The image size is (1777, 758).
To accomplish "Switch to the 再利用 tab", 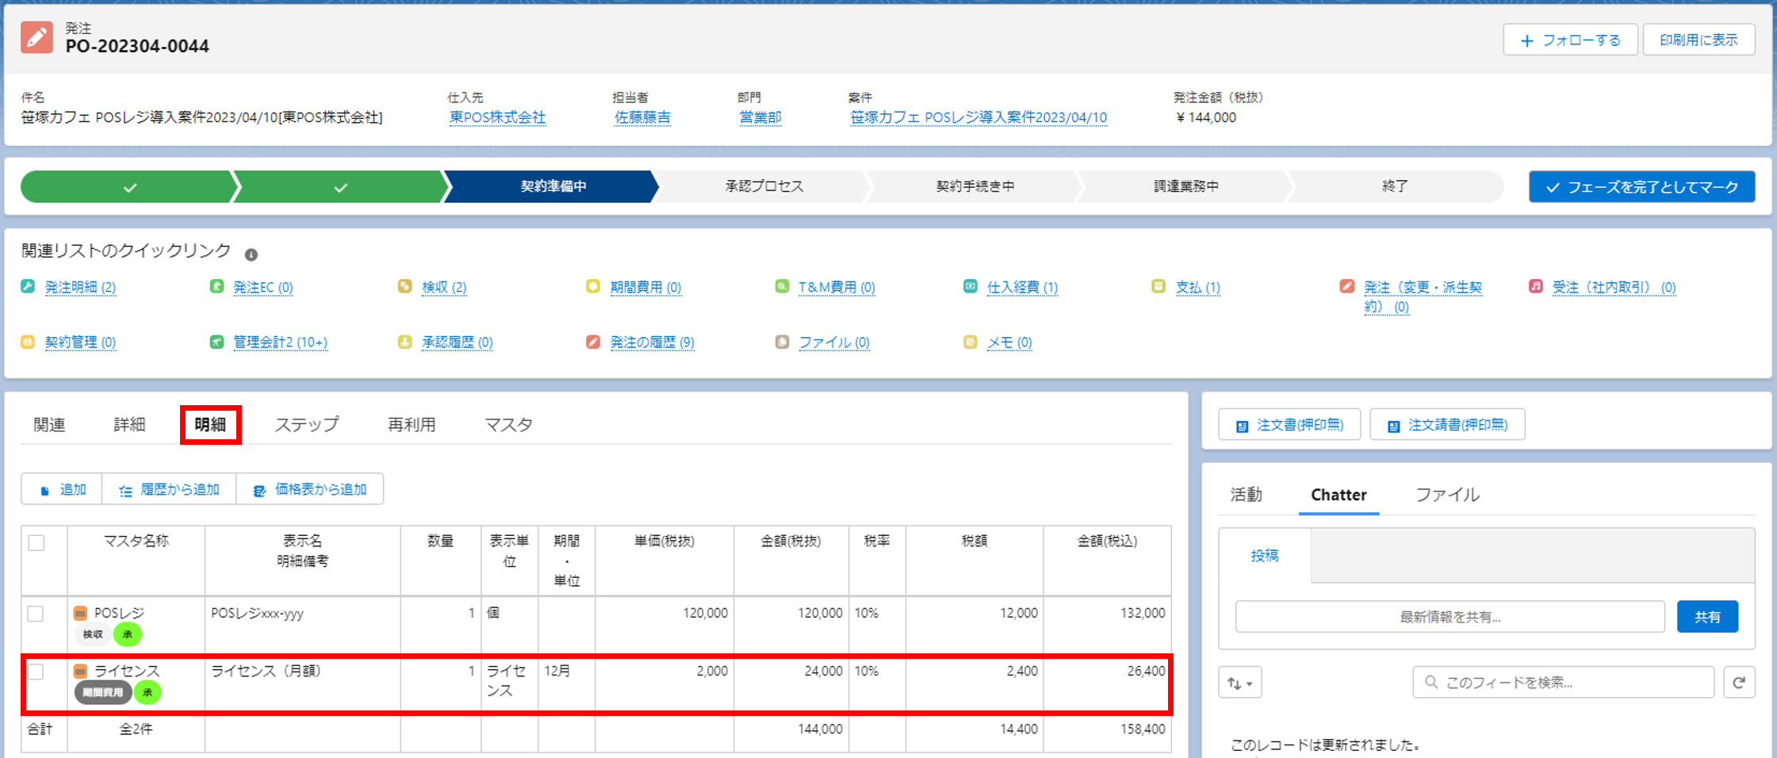I will point(412,425).
